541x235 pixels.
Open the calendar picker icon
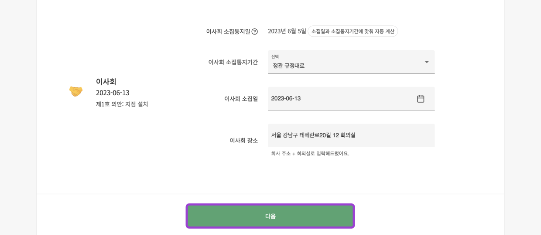click(x=421, y=99)
